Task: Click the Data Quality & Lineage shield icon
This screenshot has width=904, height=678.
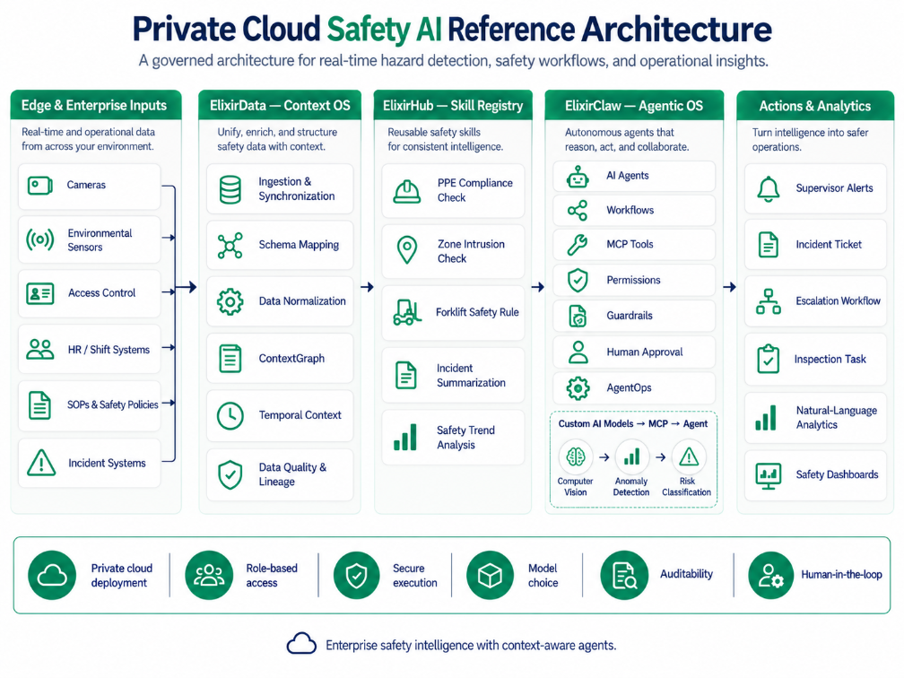Action: tap(230, 474)
